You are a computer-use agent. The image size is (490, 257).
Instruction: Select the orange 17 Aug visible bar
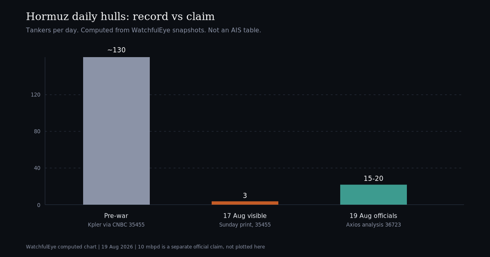tap(245, 203)
